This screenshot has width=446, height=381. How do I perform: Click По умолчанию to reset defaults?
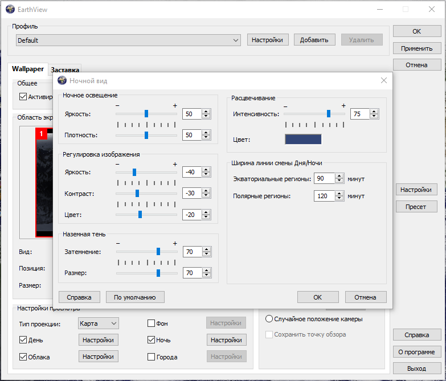tap(135, 297)
